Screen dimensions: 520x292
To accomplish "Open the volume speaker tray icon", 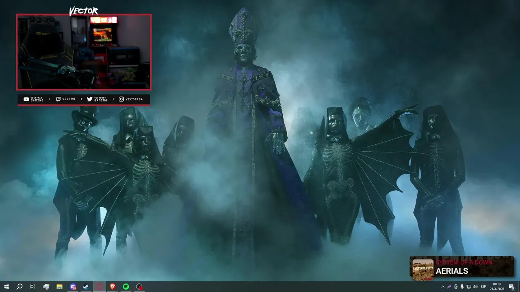I will coord(475,287).
